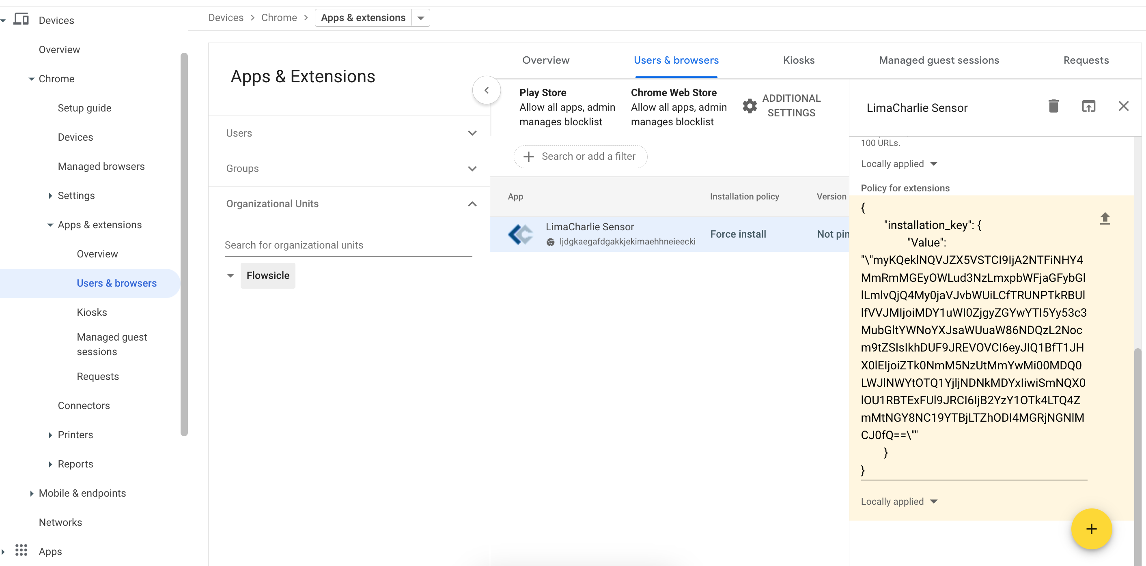Close the LimaCharlie Sensor side panel

pyautogui.click(x=1123, y=106)
